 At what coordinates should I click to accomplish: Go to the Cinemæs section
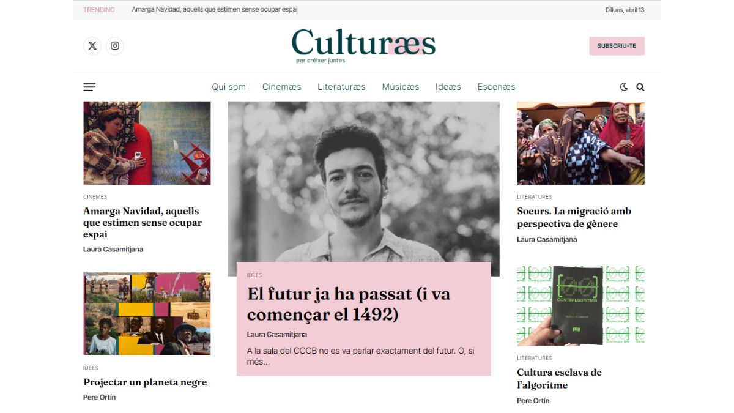tap(282, 87)
